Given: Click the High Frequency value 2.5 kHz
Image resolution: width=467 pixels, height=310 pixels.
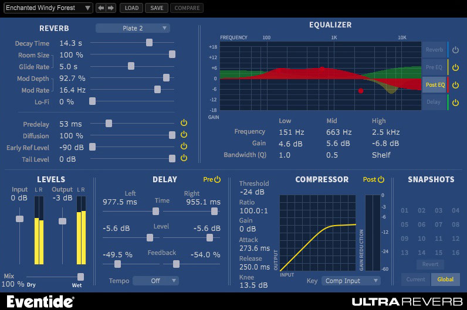Looking at the screenshot, I should (385, 132).
